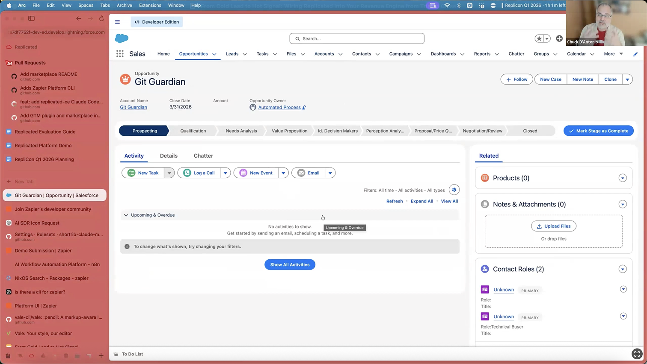The image size is (647, 364).
Task: Open the Home navigation tab
Action: 163,54
